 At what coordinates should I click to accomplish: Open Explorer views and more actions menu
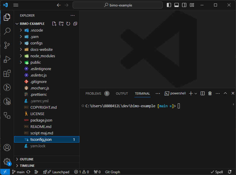(73, 15)
